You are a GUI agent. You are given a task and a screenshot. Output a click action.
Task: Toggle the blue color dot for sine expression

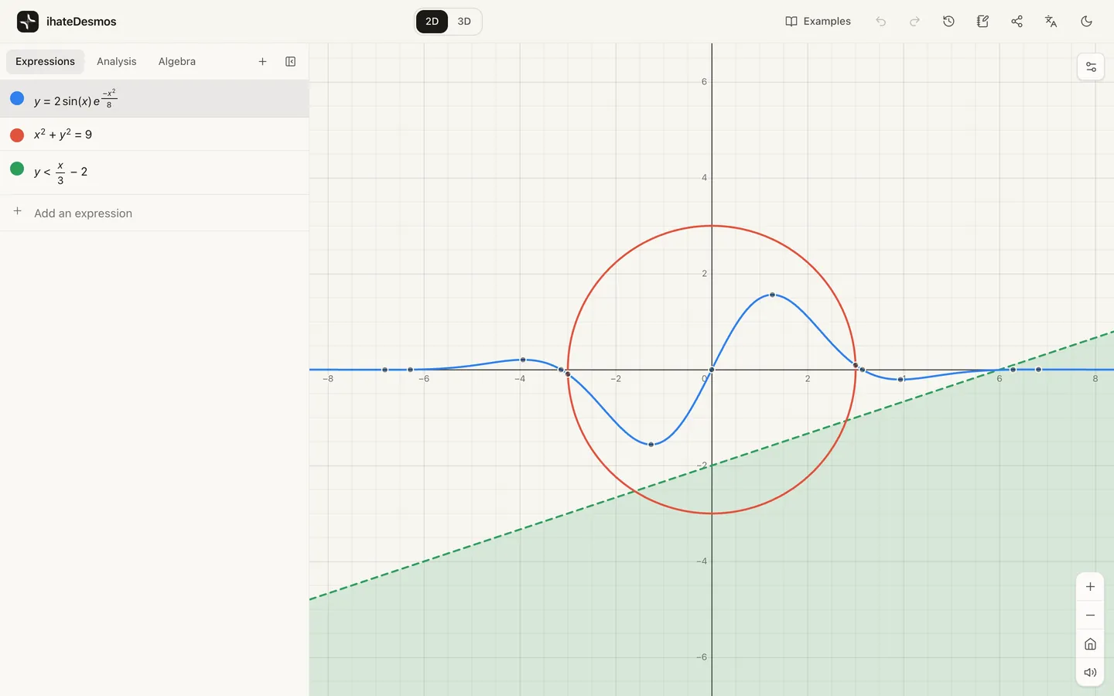click(x=17, y=98)
